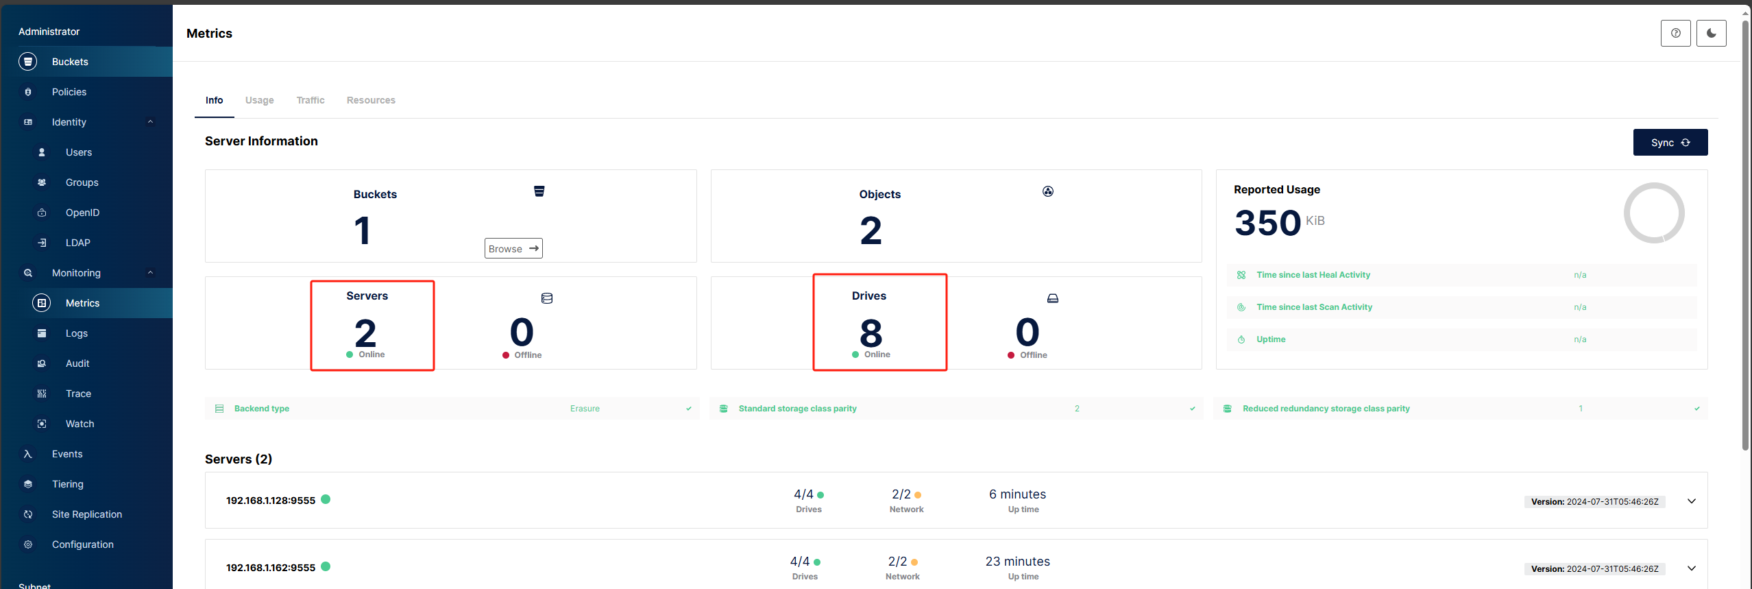Image resolution: width=1752 pixels, height=589 pixels.
Task: Open Users via its person icon
Action: [x=42, y=152]
